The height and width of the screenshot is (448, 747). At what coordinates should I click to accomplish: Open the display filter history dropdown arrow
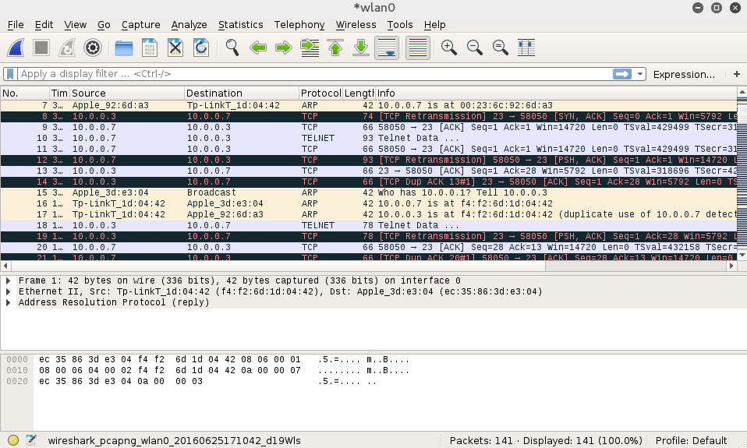(640, 74)
